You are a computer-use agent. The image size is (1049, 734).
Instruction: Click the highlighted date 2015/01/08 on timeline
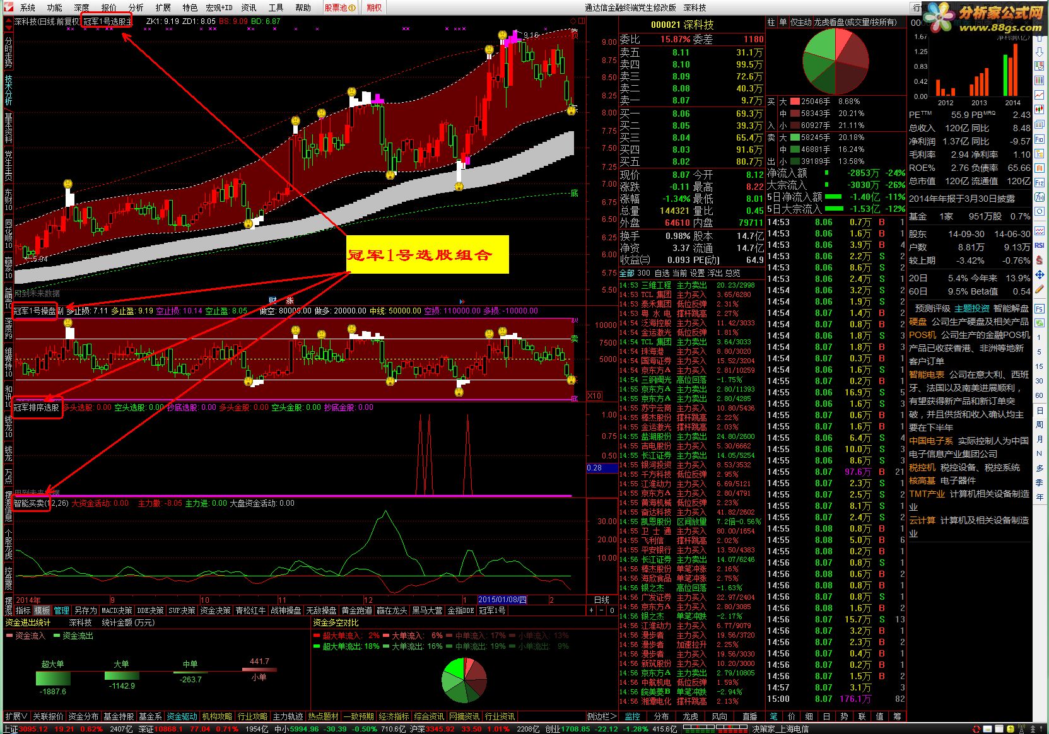click(x=502, y=600)
